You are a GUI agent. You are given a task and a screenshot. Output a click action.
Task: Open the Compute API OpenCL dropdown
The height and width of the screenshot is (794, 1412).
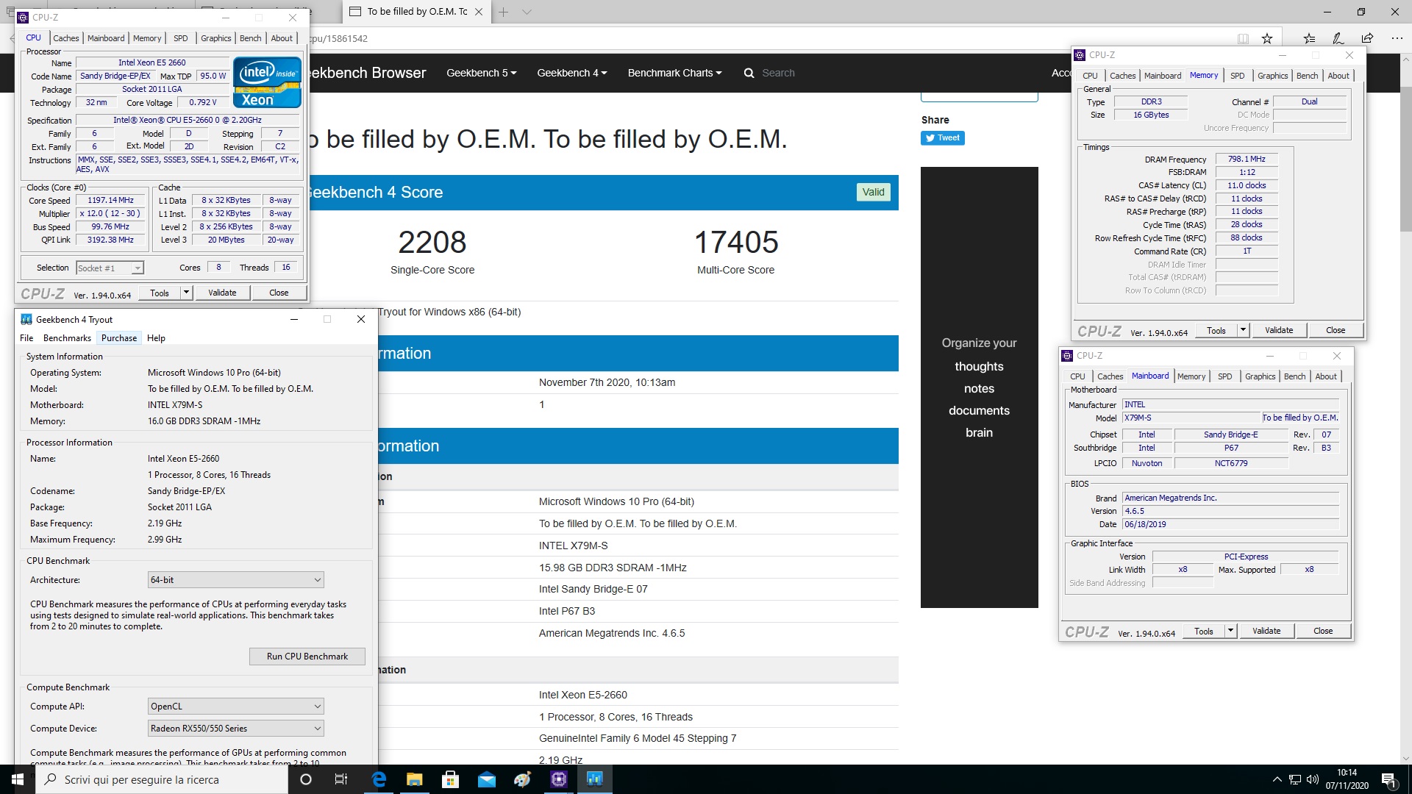tap(235, 707)
